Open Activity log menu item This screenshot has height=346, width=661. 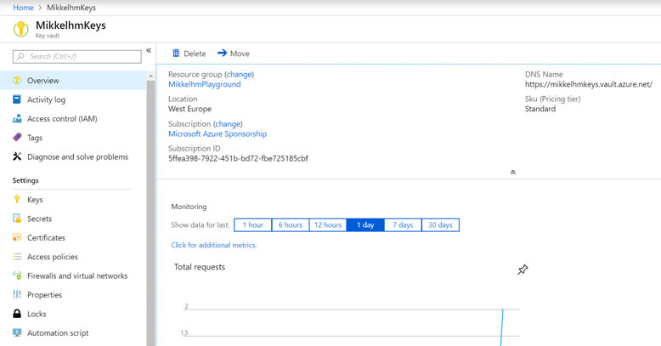click(73, 99)
